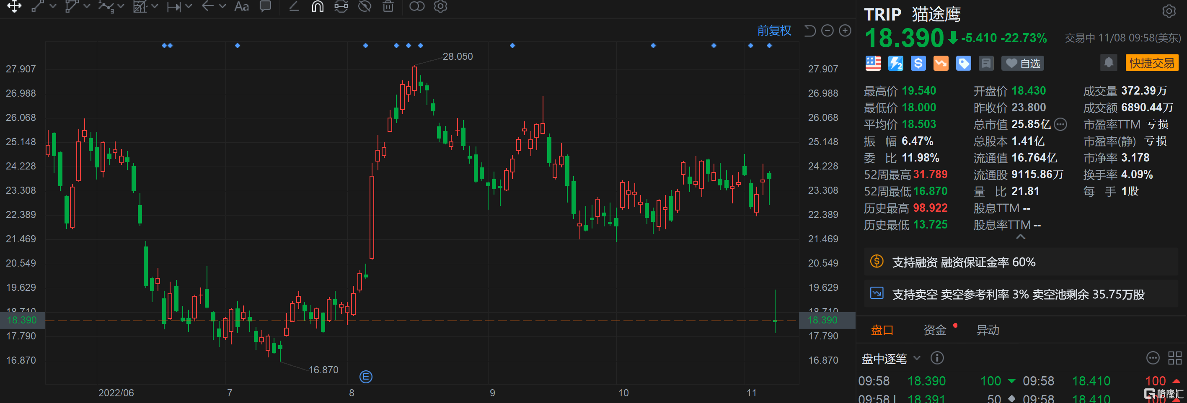Viewport: 1187px width, 403px height.
Task: Click the earnings E marker on chart
Action: [x=366, y=377]
